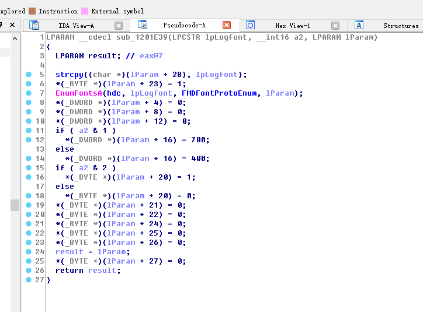The image size is (423, 312).
Task: Click the eax@7 comment on line 3
Action: pos(151,56)
